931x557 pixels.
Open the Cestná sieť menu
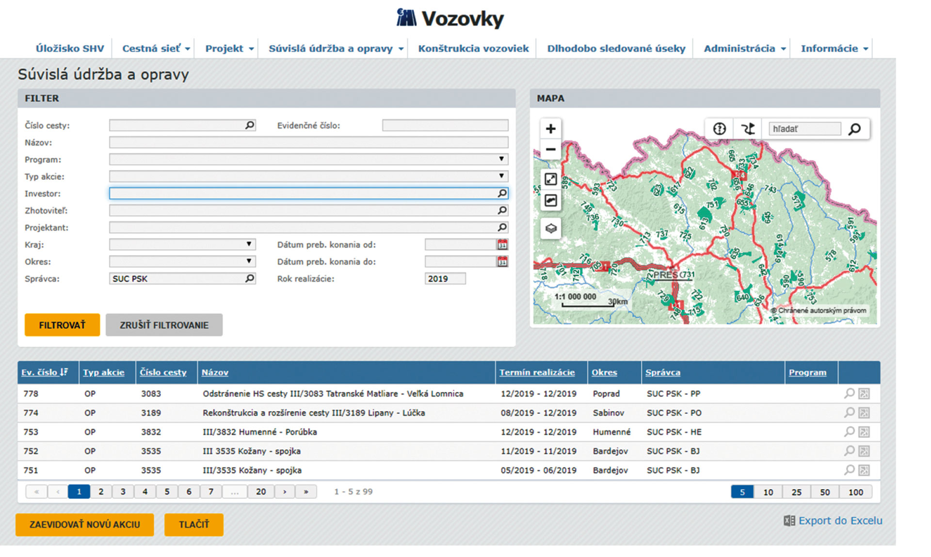[156, 48]
